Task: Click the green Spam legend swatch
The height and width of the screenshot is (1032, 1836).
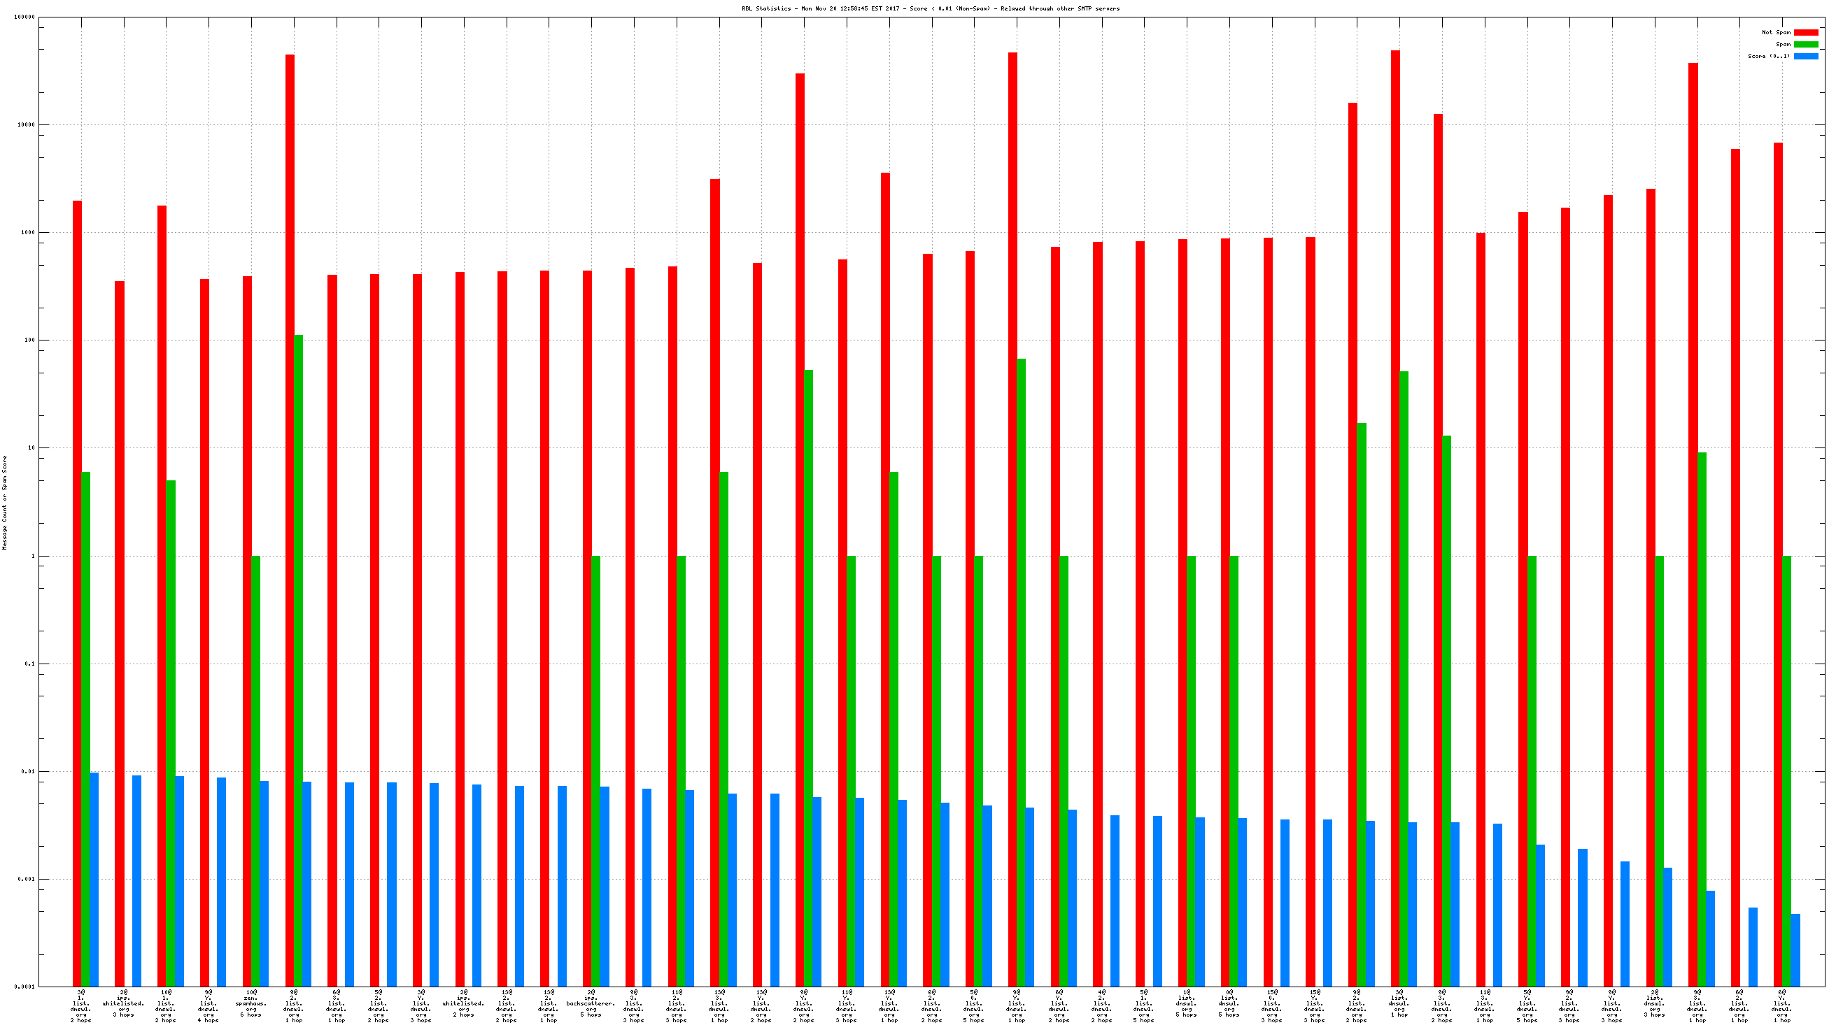Action: coord(1805,44)
